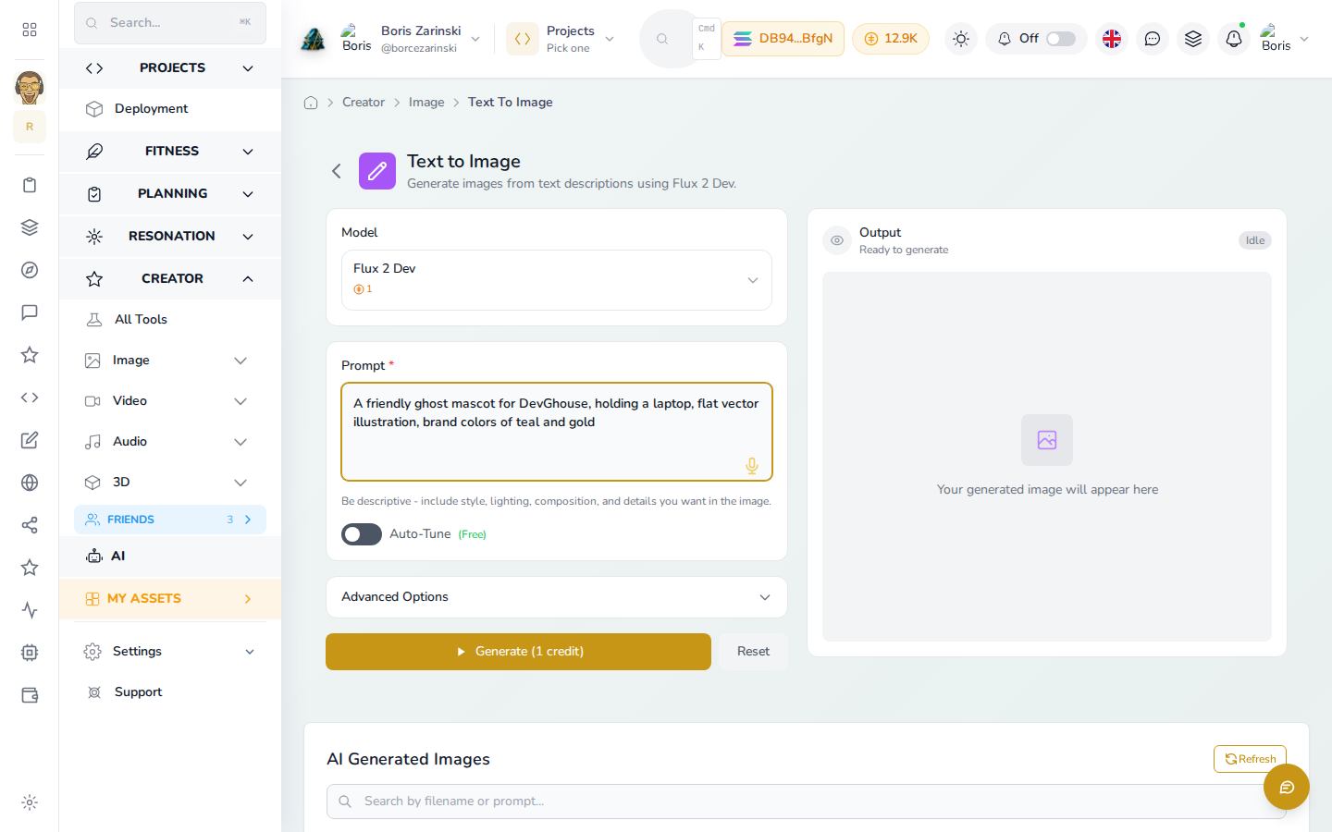Open notifications bell with the green dot
Screen dimensions: 1332x832
pos(1234,39)
